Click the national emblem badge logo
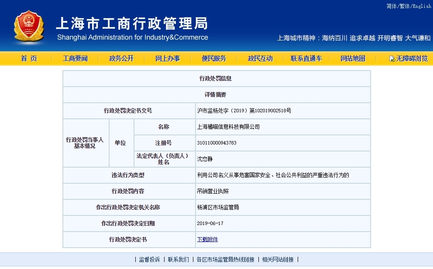 (29, 27)
